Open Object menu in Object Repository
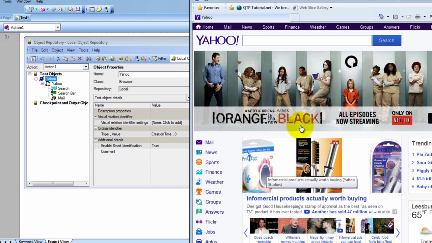Viewport: 432px width, 243px height. tap(57, 50)
